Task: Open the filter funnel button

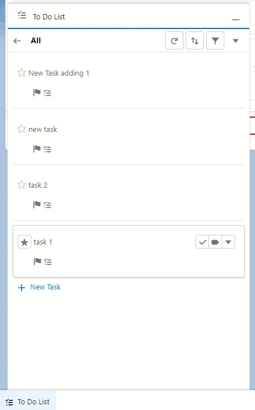Action: 215,40
